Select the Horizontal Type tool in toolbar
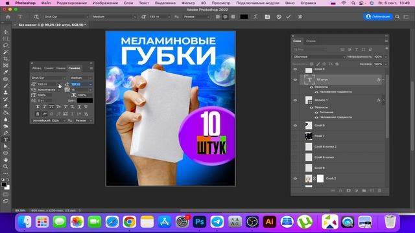The image size is (415, 233). pos(6,140)
